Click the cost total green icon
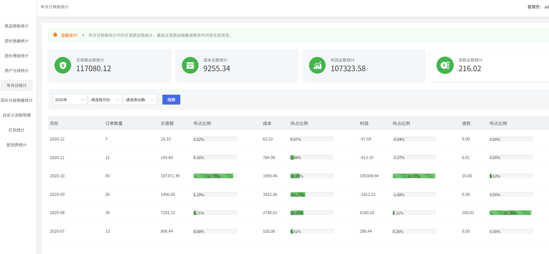Image resolution: width=549 pixels, height=254 pixels. tap(190, 65)
